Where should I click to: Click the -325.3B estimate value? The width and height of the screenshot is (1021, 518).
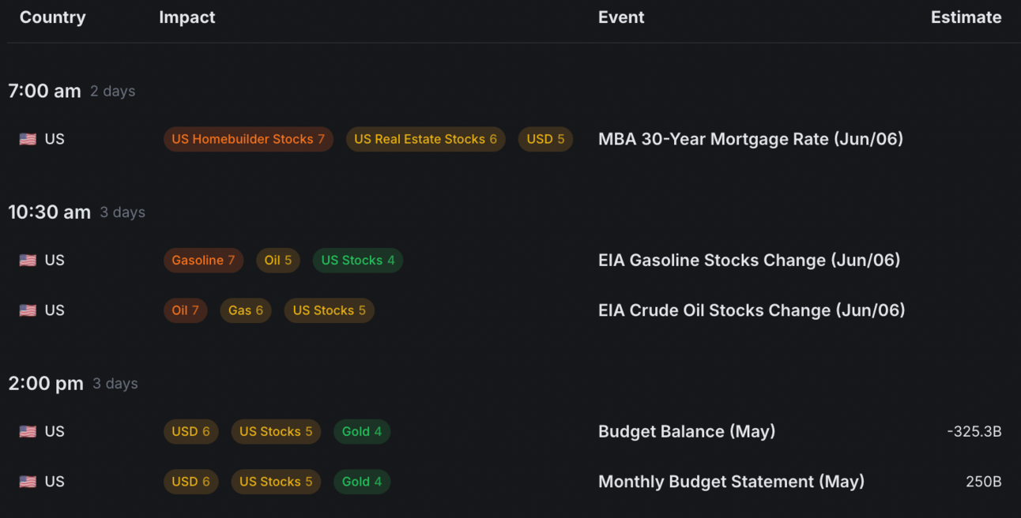(974, 432)
